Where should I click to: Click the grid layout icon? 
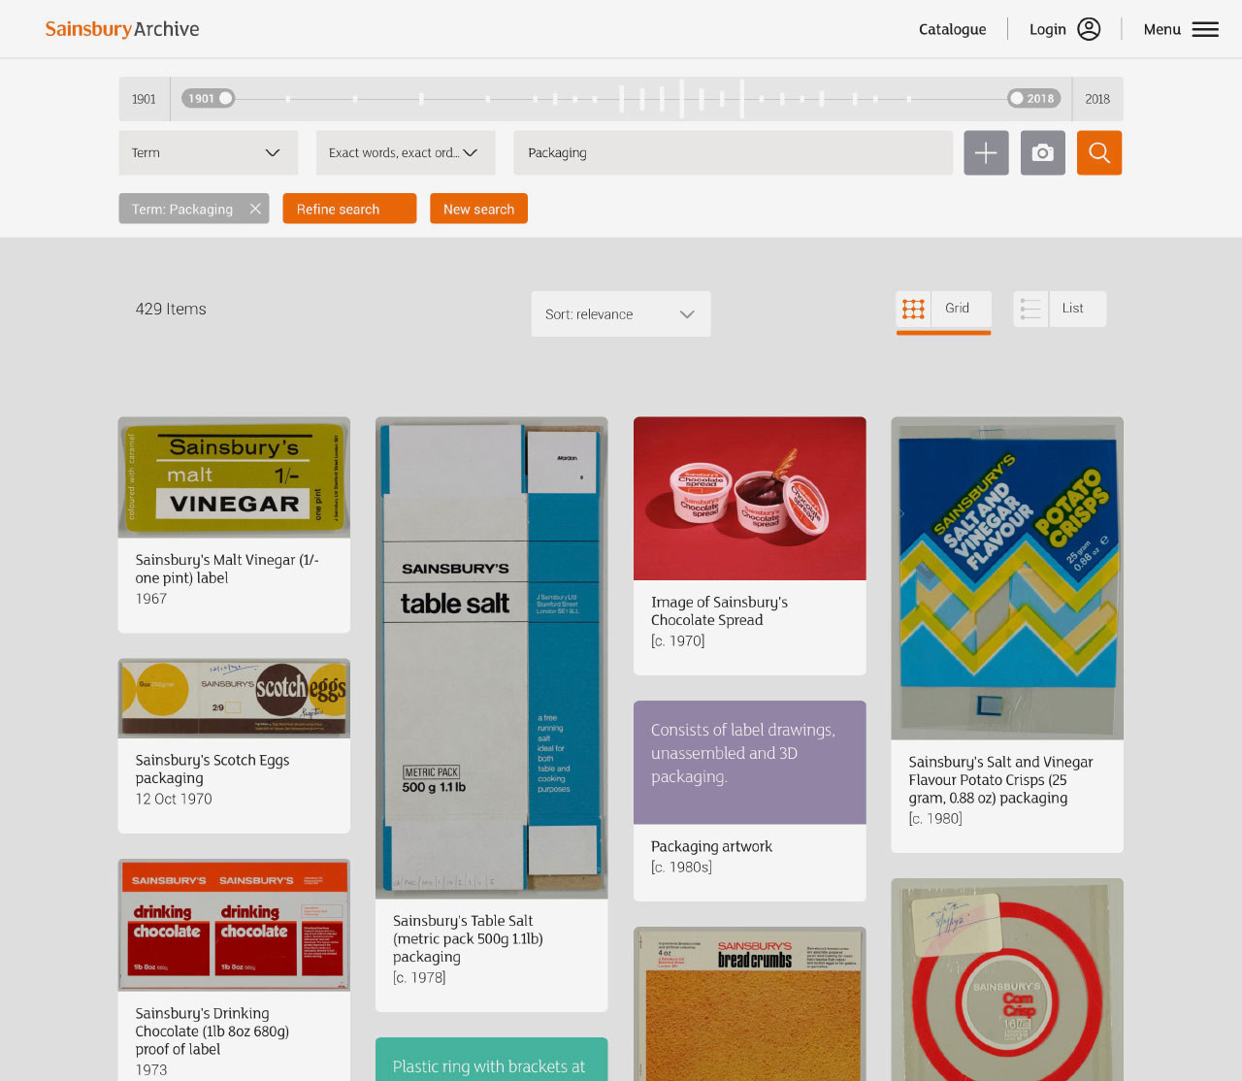coord(913,309)
